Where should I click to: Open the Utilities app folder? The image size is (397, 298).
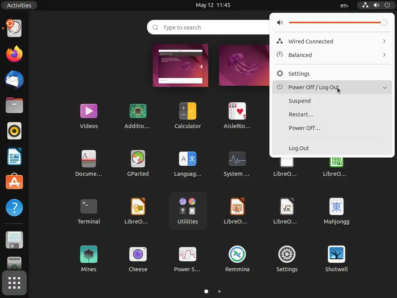point(188,211)
